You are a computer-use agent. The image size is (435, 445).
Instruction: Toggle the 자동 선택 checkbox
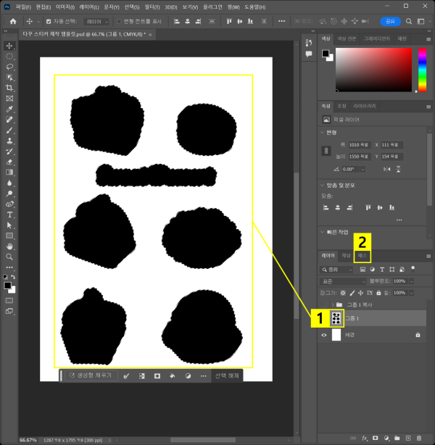(x=49, y=22)
